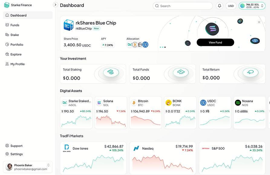Click the Dow Jones logo icon
Image resolution: width=270 pixels, height=175 pixels.
(x=67, y=148)
